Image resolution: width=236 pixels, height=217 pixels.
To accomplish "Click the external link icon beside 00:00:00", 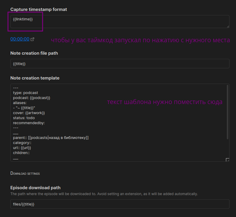I will (32, 39).
